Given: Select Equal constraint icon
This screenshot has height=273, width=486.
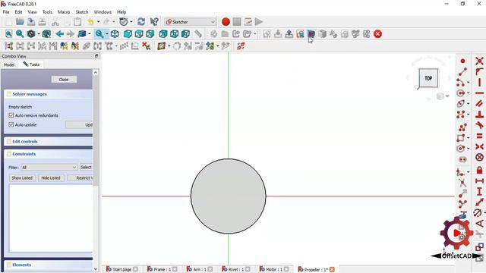Looking at the screenshot, I should click(479, 136).
